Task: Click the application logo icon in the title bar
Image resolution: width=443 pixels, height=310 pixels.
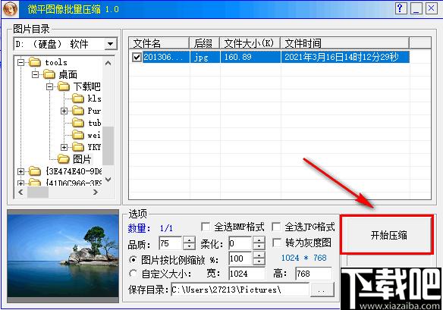Action: coord(10,9)
